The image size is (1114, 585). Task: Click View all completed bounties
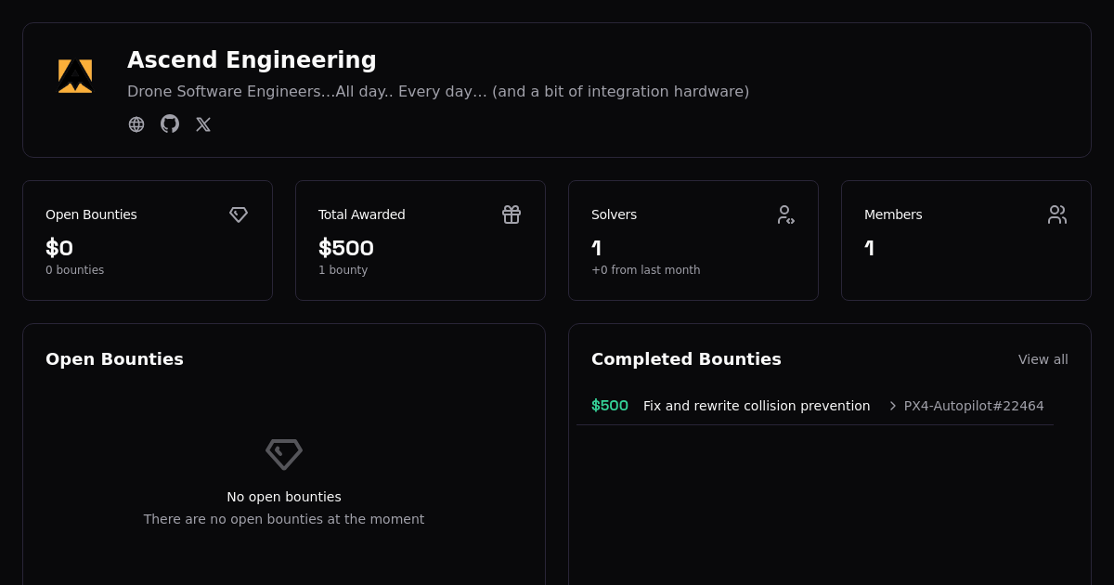[x=1043, y=359]
